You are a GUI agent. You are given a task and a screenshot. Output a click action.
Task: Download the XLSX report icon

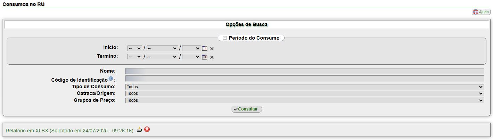139,130
